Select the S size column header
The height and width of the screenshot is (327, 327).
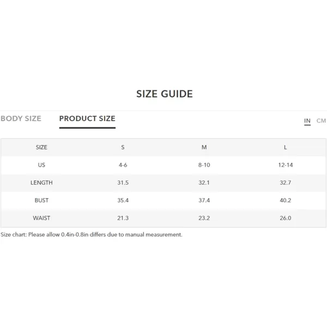click(123, 147)
